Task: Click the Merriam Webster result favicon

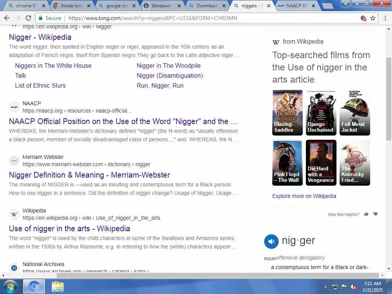Action: click(14, 161)
